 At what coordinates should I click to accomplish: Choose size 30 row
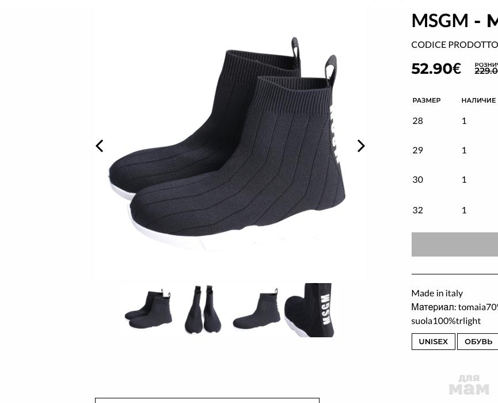[455, 180]
